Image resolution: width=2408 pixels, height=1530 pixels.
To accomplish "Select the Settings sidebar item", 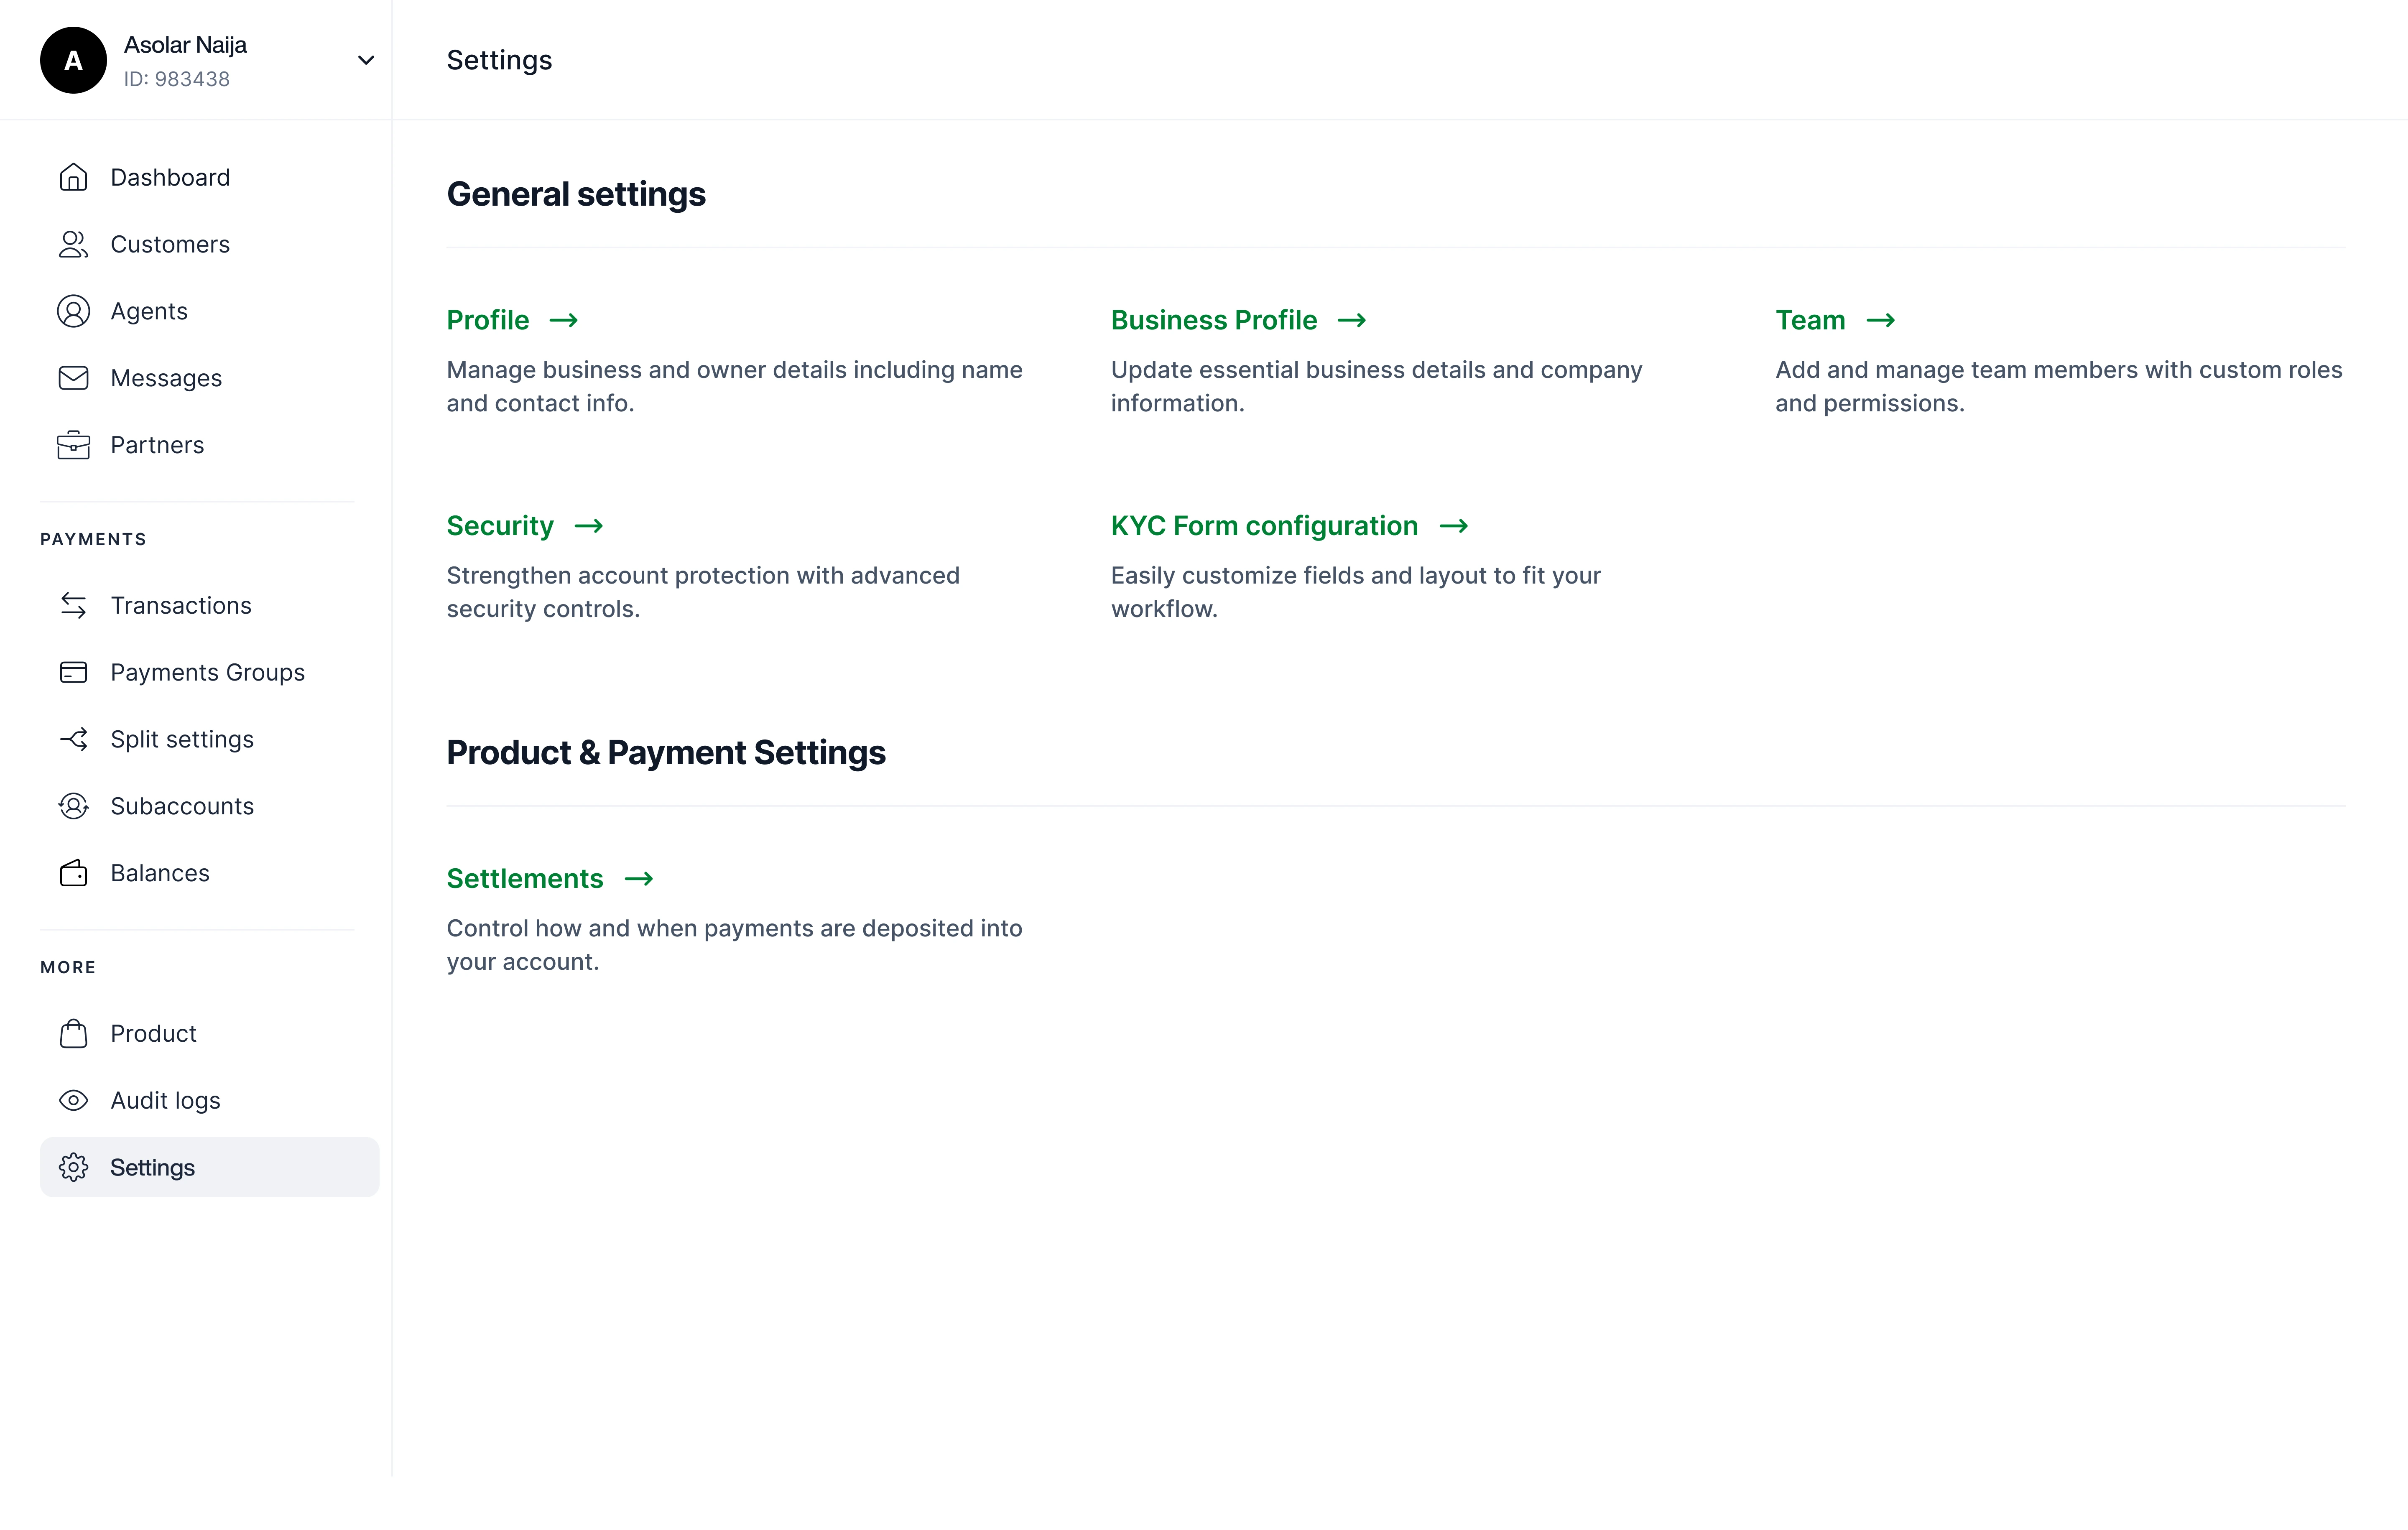I will pyautogui.click(x=209, y=1167).
